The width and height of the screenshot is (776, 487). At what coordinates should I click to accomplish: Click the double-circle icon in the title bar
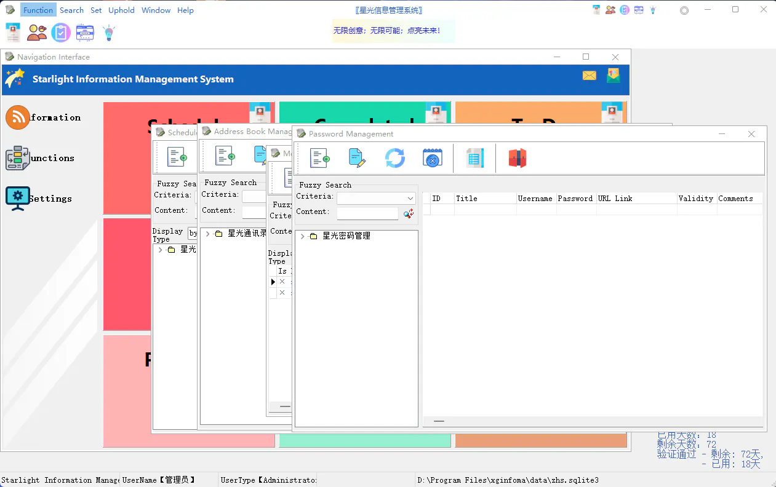684,10
